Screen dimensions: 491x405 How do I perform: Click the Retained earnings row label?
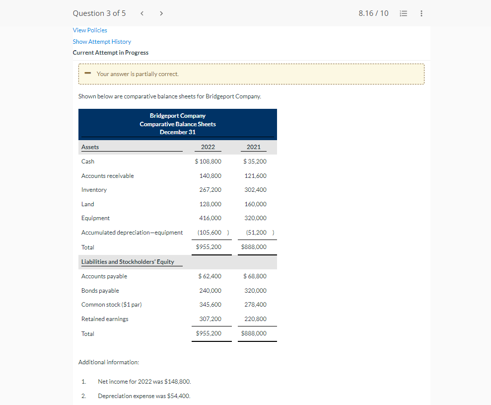pyautogui.click(x=105, y=319)
